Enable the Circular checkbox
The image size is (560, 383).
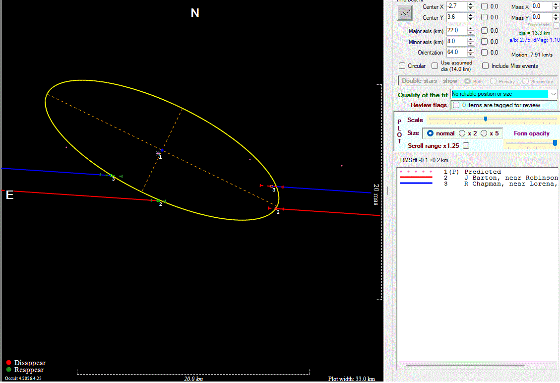click(402, 66)
